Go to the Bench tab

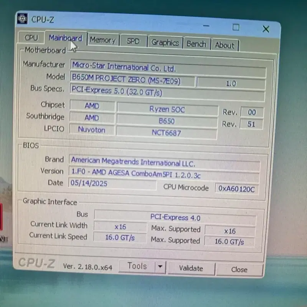pyautogui.click(x=196, y=44)
